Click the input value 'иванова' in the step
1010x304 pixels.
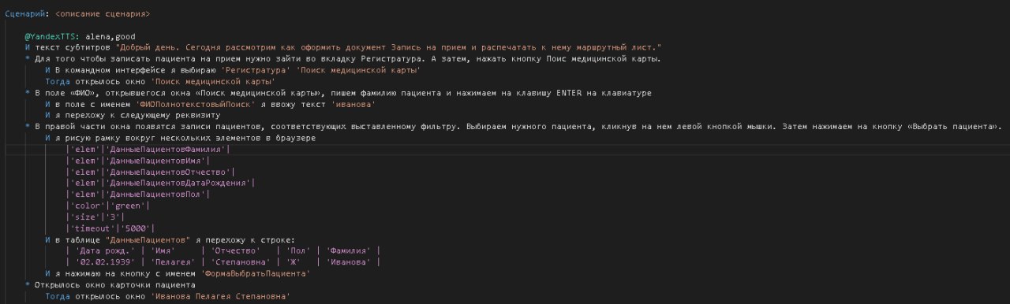tap(353, 104)
